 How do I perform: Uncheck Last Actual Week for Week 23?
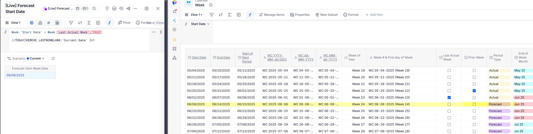click(449, 97)
